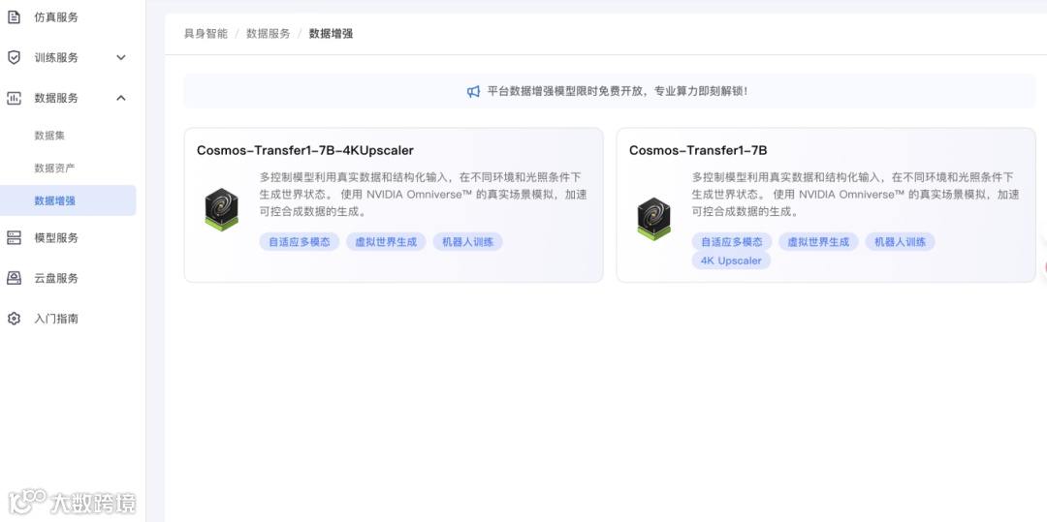The height and width of the screenshot is (522, 1047).
Task: Open the Cosmos-Transfer1-7B card title
Action: 698,150
